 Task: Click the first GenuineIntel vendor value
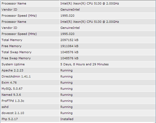pyautogui.click(x=70, y=10)
